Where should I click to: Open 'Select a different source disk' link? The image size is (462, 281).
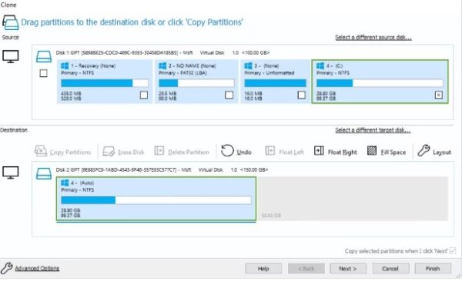coord(373,38)
